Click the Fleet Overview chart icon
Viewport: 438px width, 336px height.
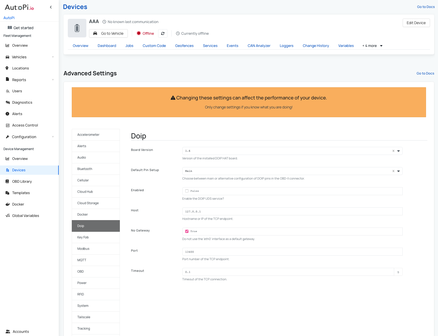tap(7, 45)
